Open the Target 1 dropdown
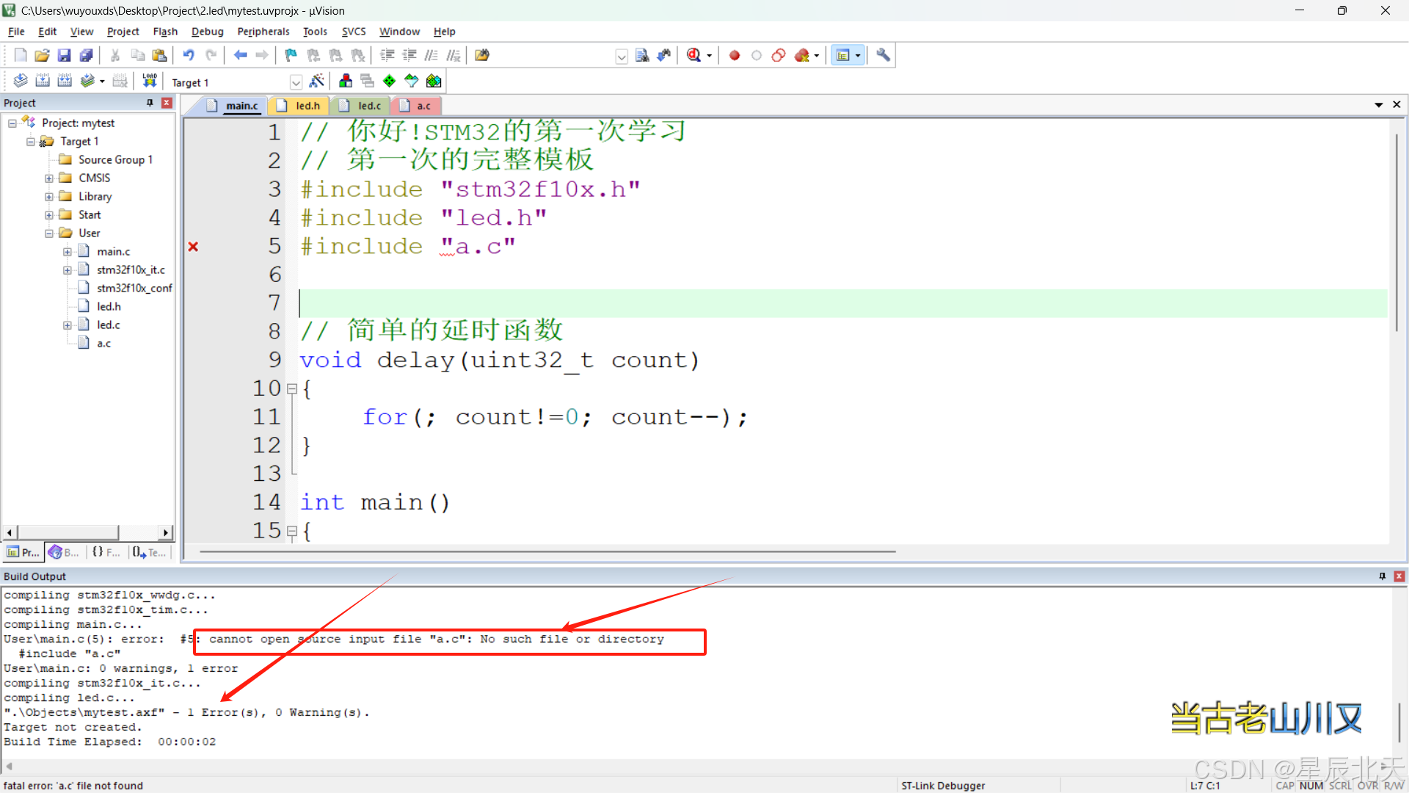 click(296, 82)
